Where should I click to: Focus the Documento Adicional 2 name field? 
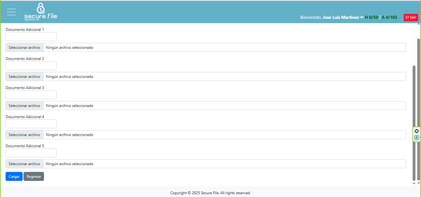coord(31,66)
